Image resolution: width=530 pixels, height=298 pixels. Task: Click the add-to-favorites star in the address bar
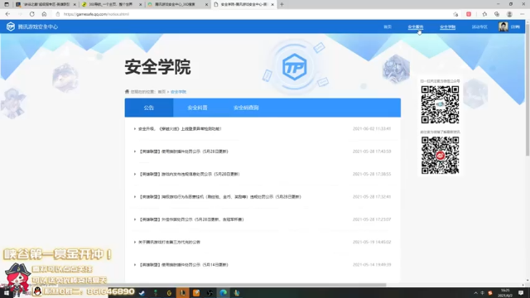(455, 14)
